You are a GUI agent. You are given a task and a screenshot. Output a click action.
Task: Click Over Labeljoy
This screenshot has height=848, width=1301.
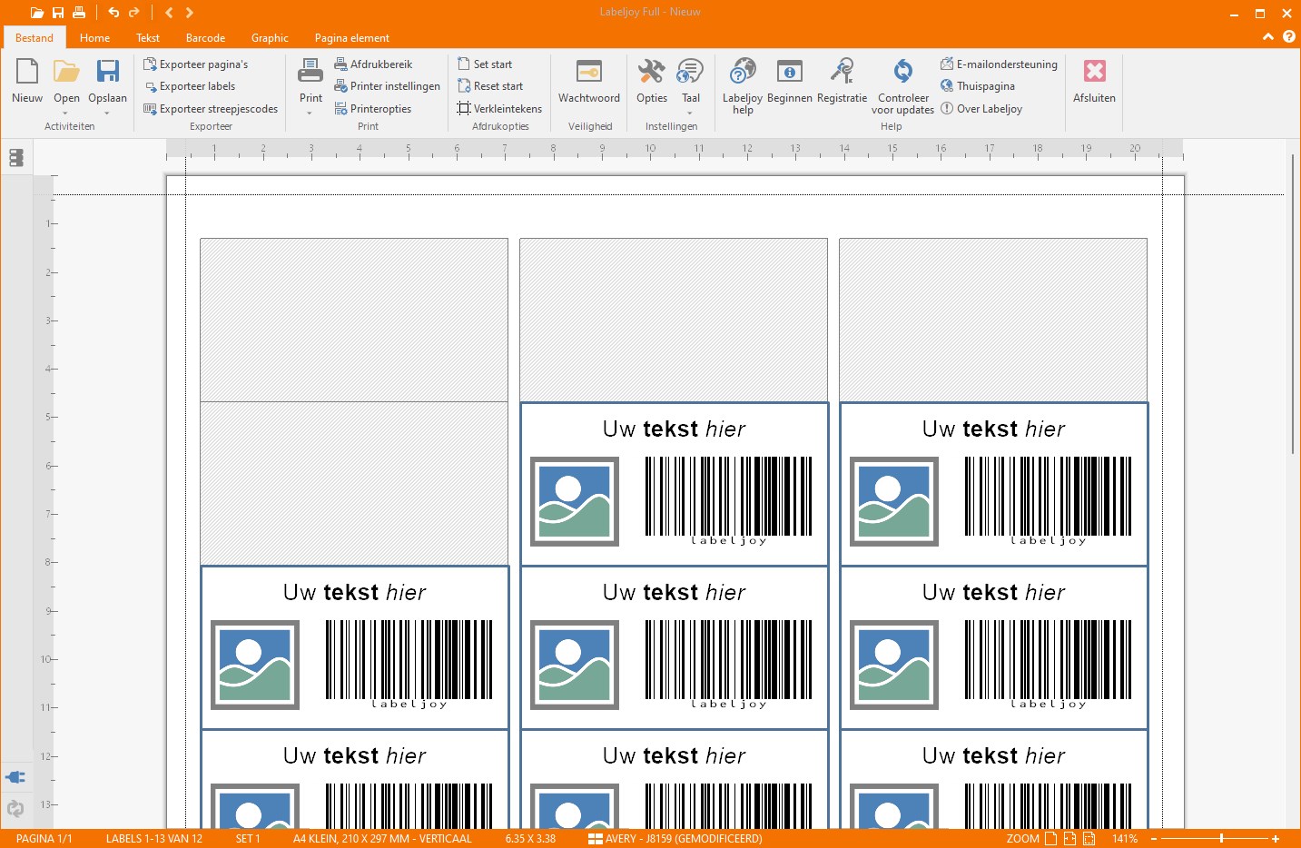(981, 109)
